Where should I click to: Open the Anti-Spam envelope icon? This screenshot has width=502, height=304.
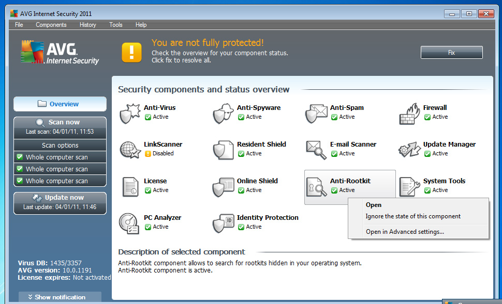[316, 113]
